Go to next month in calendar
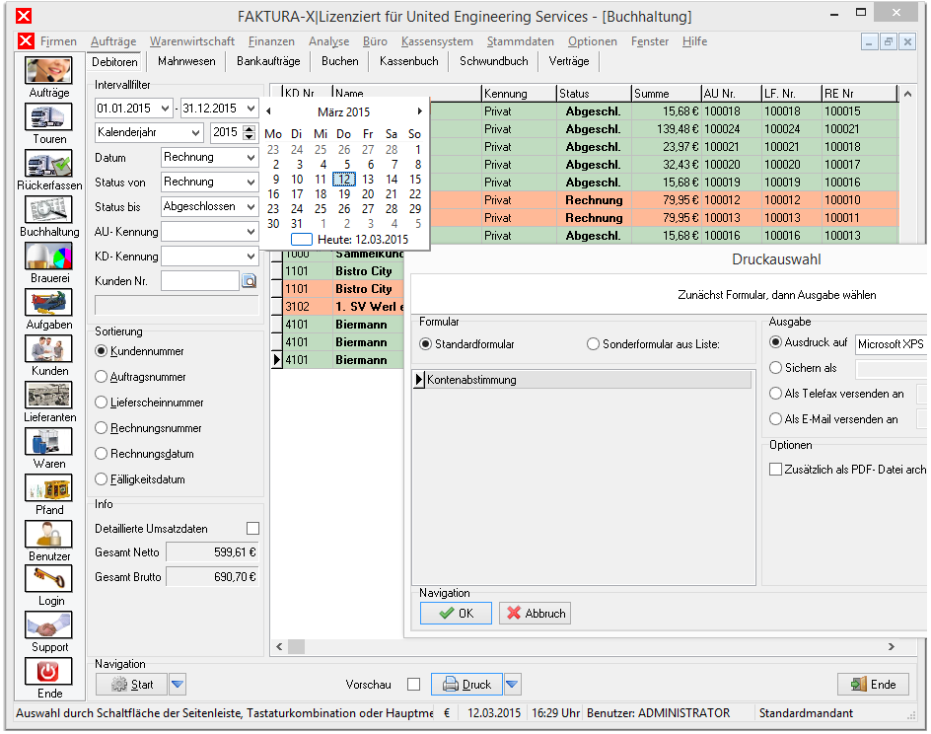 point(420,111)
